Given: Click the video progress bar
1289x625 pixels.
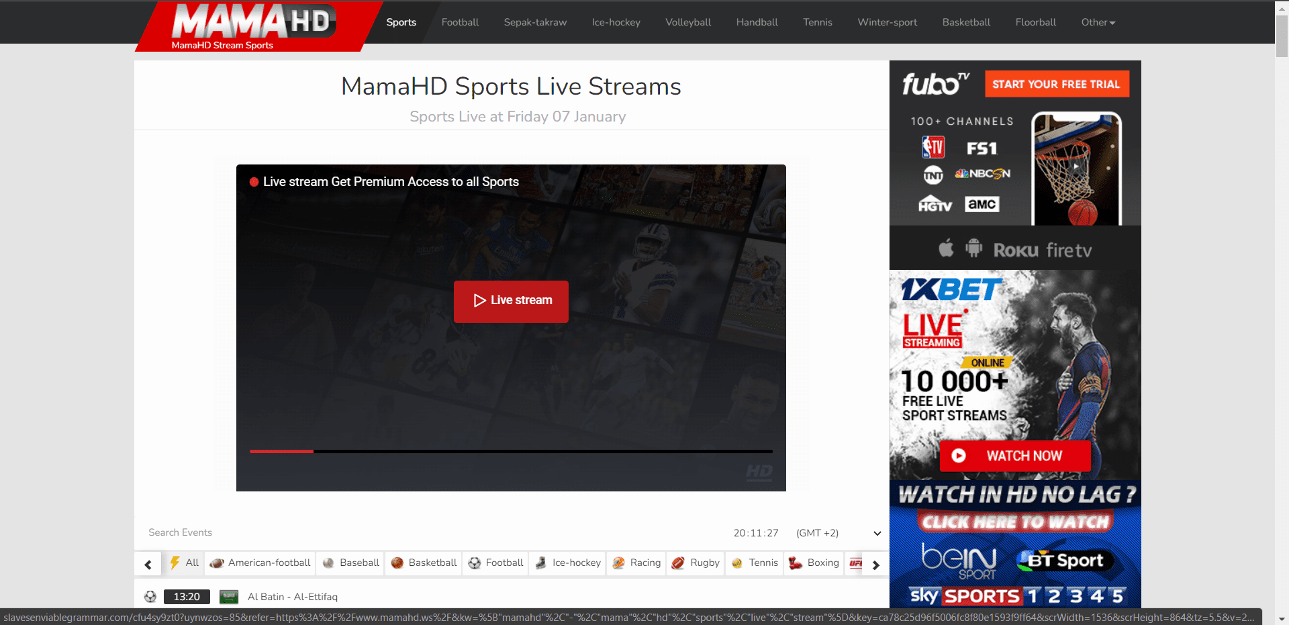Looking at the screenshot, I should [x=510, y=451].
